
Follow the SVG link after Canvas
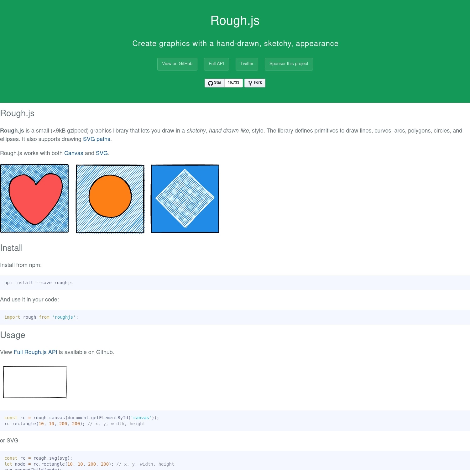102,153
